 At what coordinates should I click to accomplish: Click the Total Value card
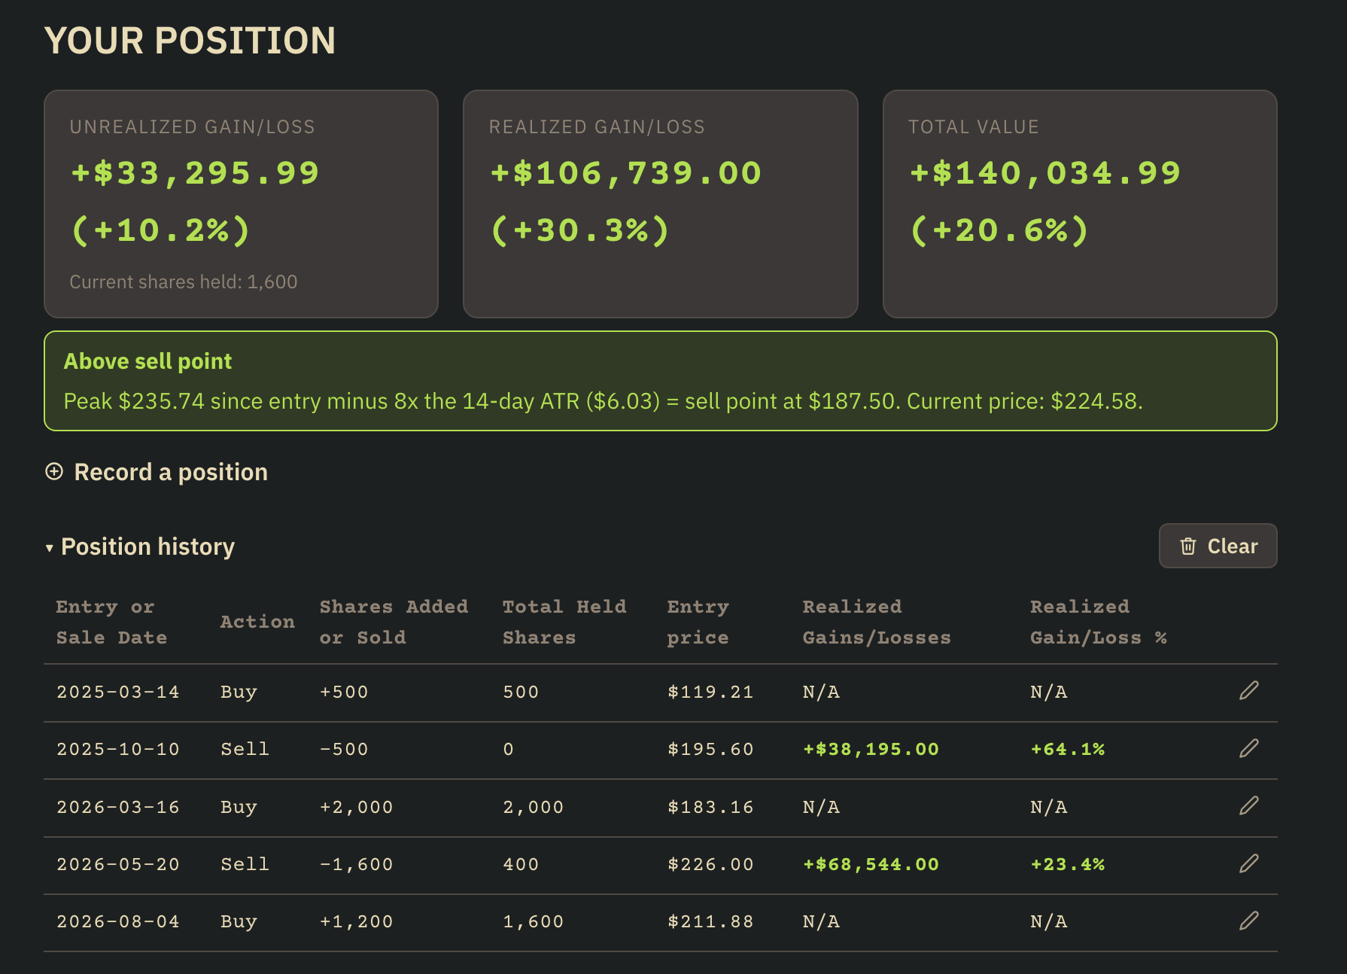pyautogui.click(x=1080, y=203)
